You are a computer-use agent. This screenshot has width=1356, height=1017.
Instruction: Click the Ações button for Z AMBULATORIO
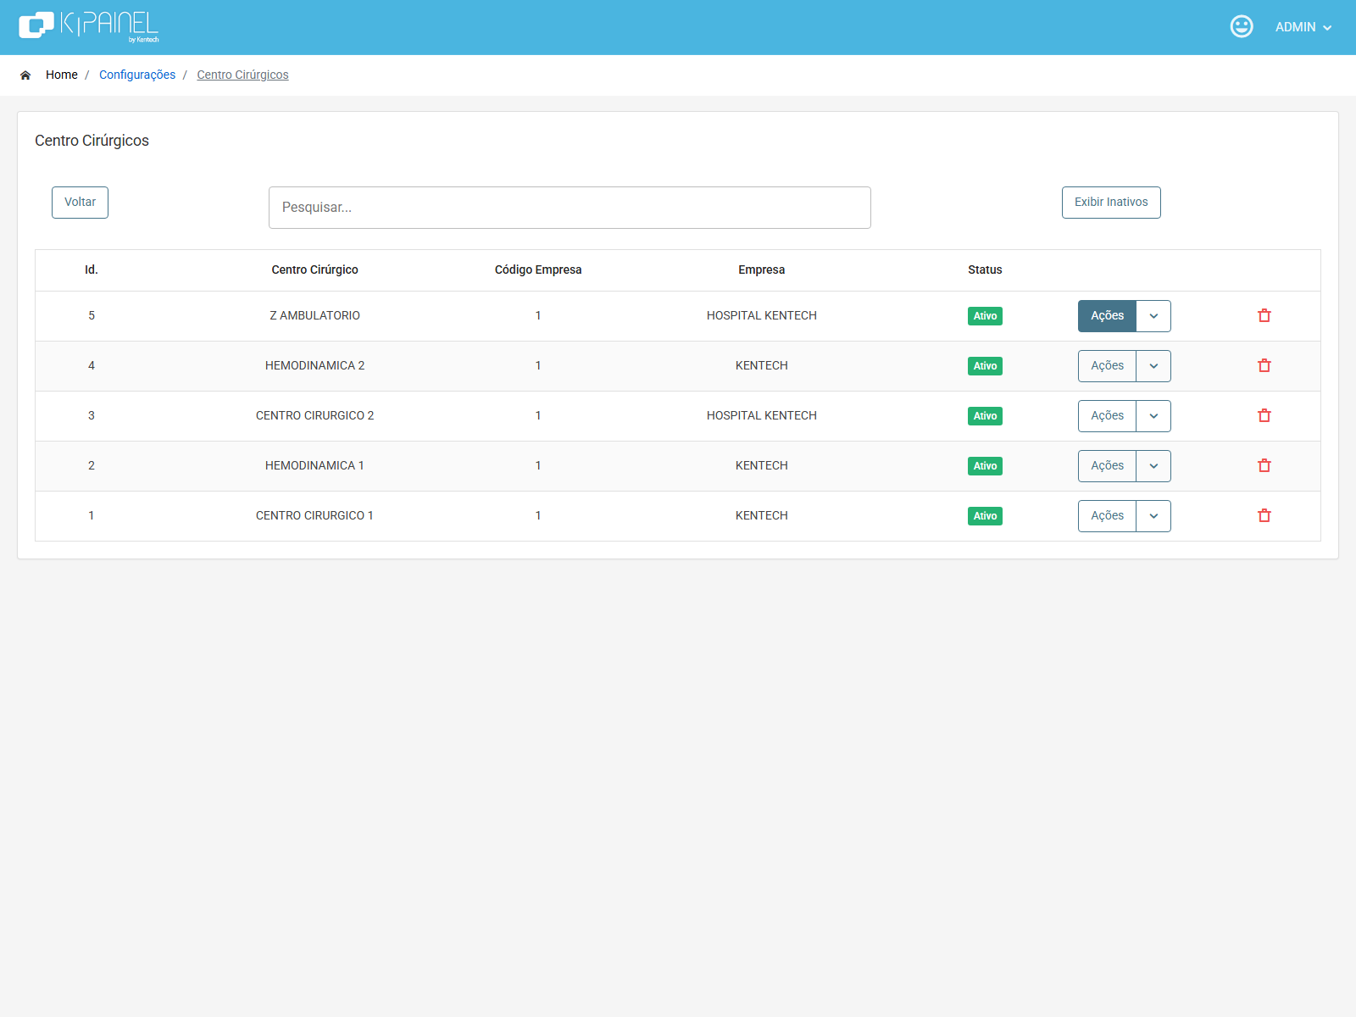tap(1107, 316)
